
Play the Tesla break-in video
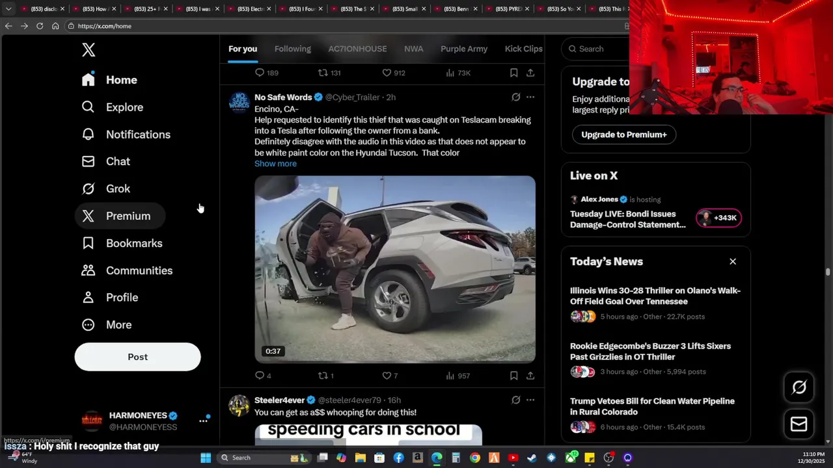tap(395, 269)
